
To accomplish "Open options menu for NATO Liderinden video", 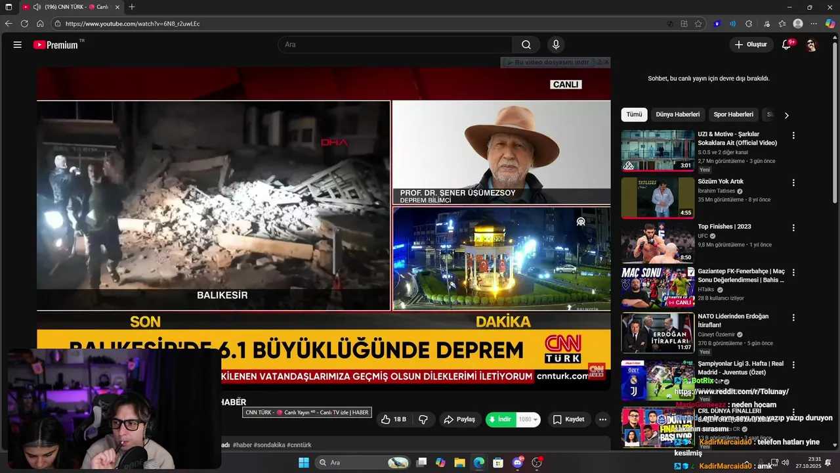I will (793, 317).
